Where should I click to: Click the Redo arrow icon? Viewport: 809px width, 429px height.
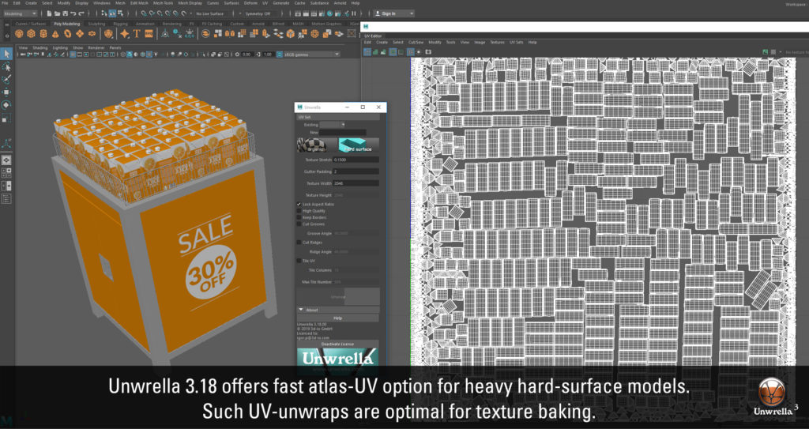(81, 13)
